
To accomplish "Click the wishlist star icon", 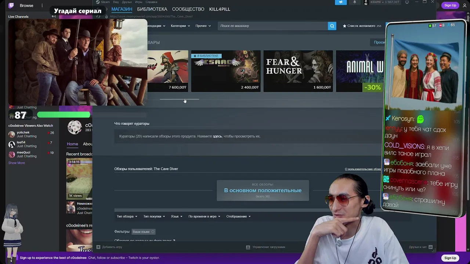I will (344, 26).
